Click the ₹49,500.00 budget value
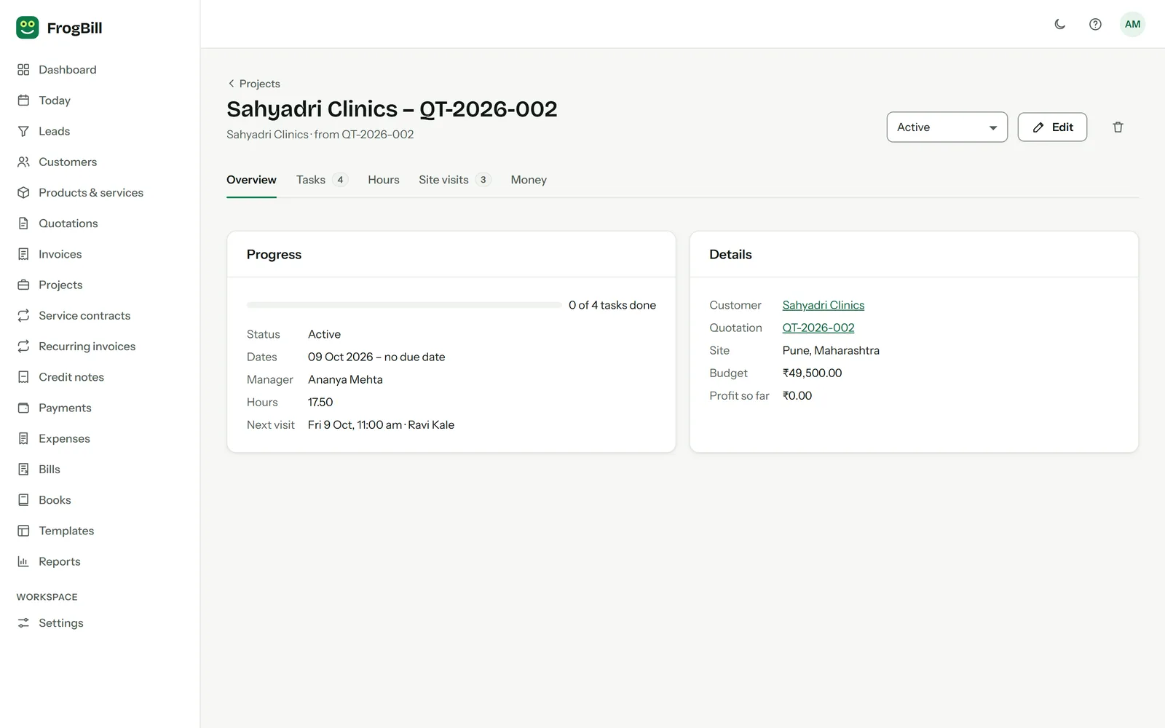Screen dimensions: 1165x728 [812, 373]
